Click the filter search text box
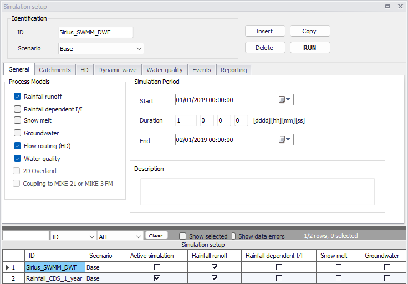 click(25, 236)
